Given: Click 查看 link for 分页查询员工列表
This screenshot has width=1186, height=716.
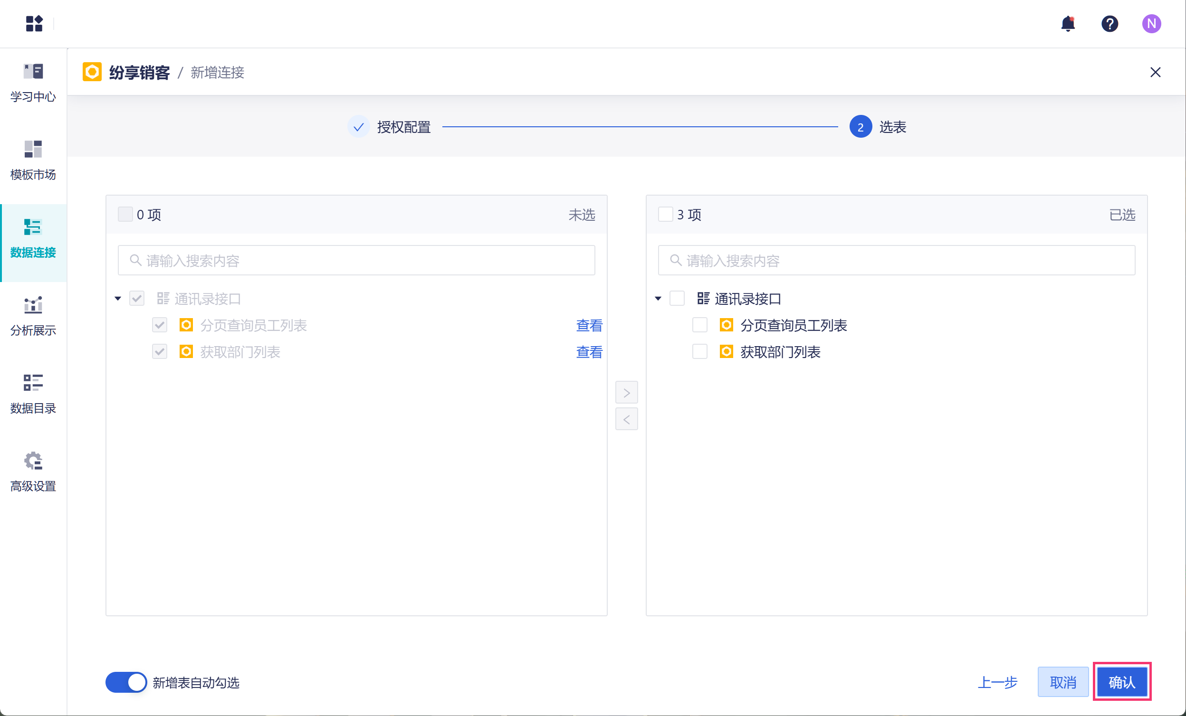Looking at the screenshot, I should click(589, 325).
